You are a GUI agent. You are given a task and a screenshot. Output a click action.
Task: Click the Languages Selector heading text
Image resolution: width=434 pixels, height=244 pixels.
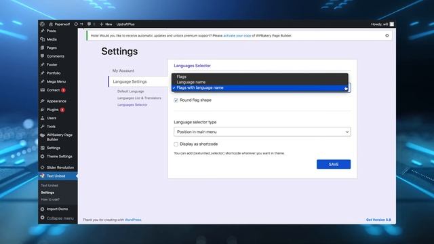(192, 66)
